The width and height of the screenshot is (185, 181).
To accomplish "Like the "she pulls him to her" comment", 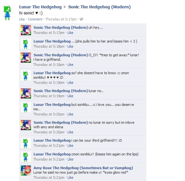I will [70, 46].
